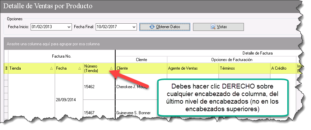The width and height of the screenshot is (311, 130).
Task: Click the sort triangle in Número (Tienda) header
Action: tap(111, 68)
